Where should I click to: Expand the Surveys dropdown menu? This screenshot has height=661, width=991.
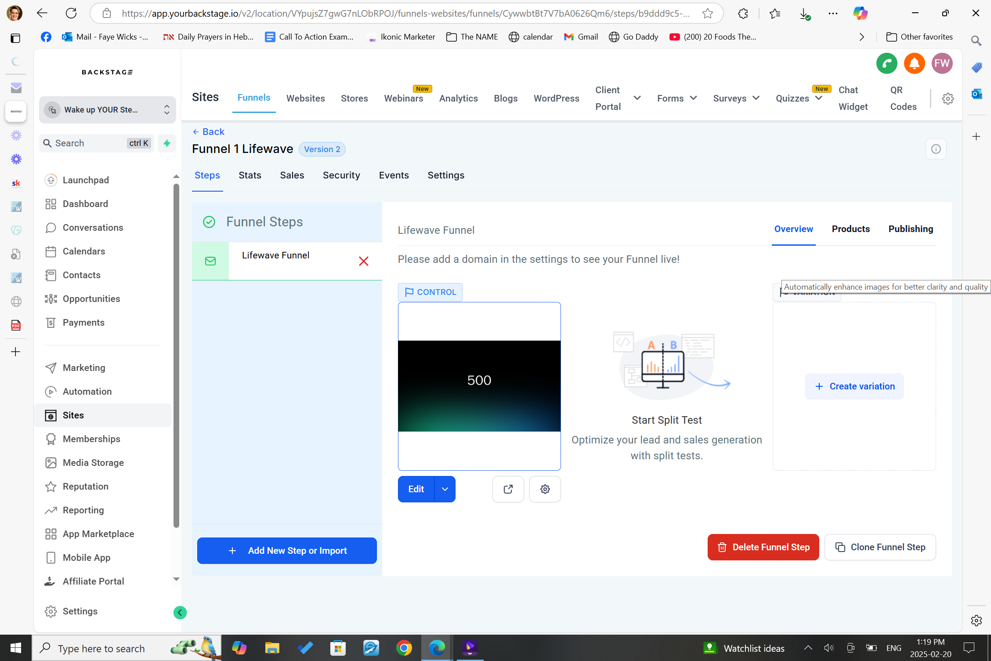756,98
